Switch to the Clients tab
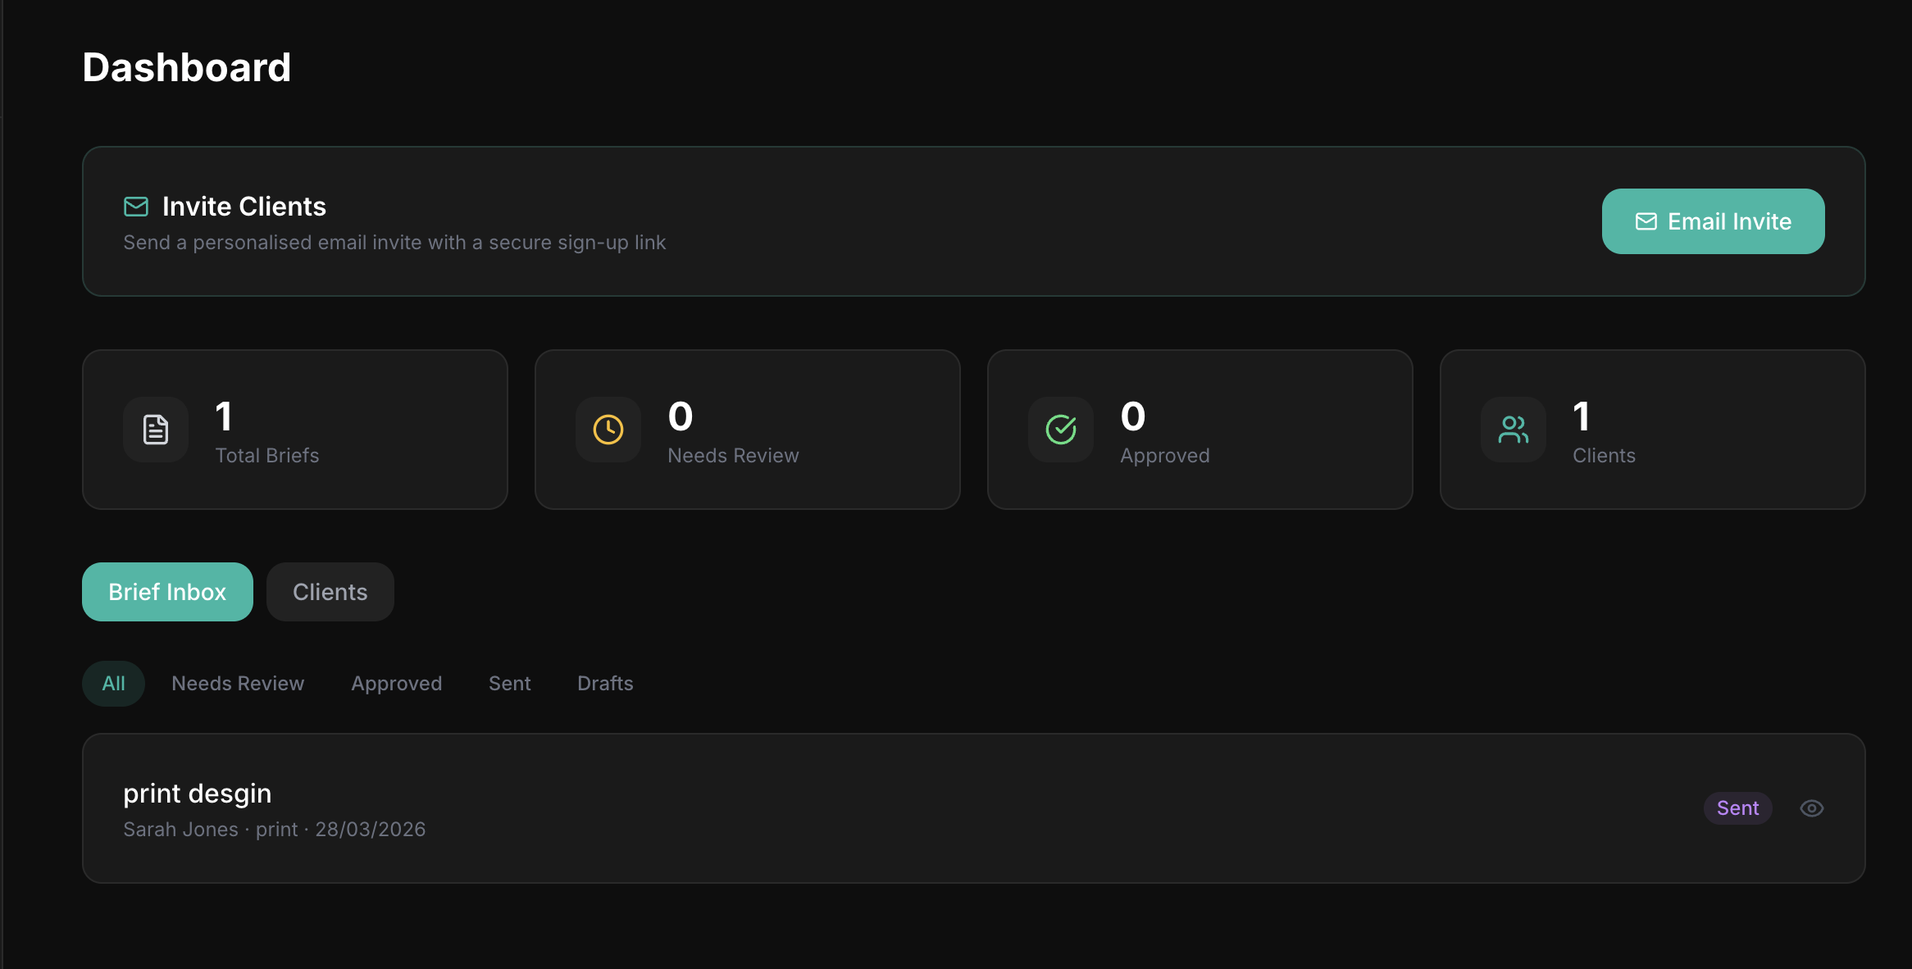The height and width of the screenshot is (969, 1912). [x=330, y=592]
